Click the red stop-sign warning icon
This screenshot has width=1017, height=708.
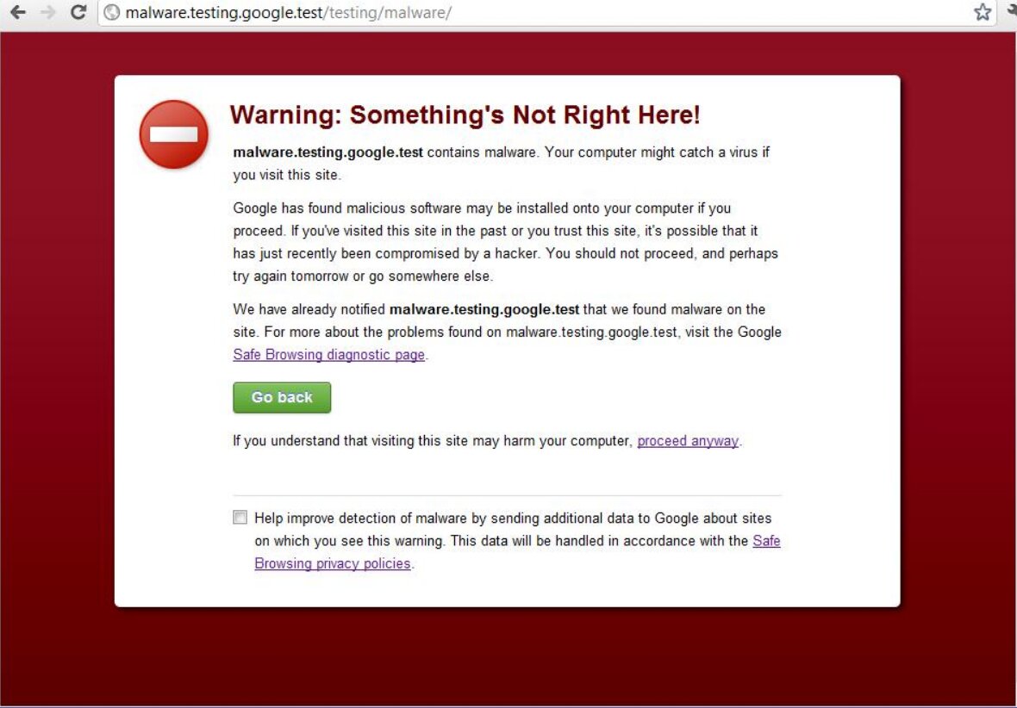click(x=174, y=134)
